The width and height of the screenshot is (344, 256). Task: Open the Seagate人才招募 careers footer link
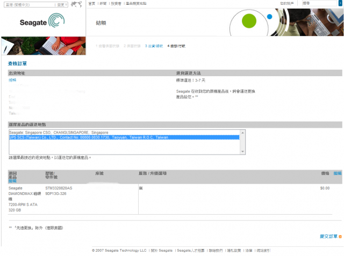(191, 251)
